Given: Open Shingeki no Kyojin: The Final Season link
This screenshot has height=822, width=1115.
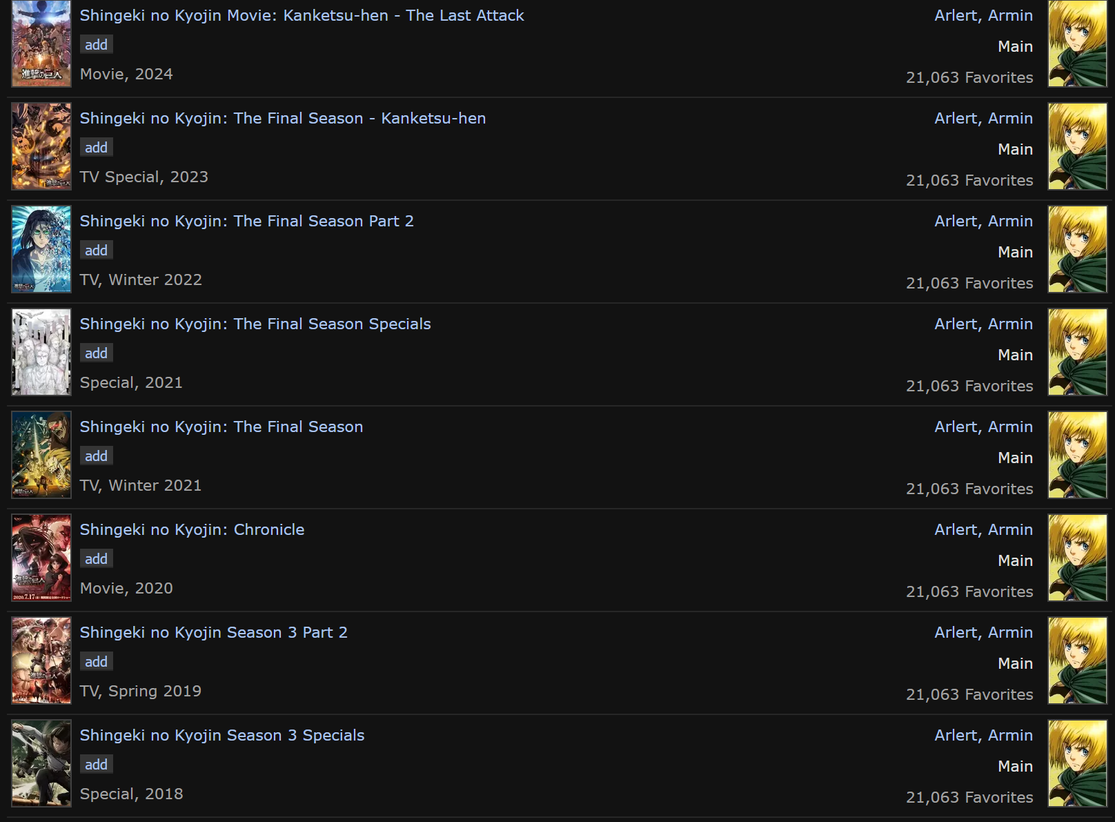Looking at the screenshot, I should point(221,427).
